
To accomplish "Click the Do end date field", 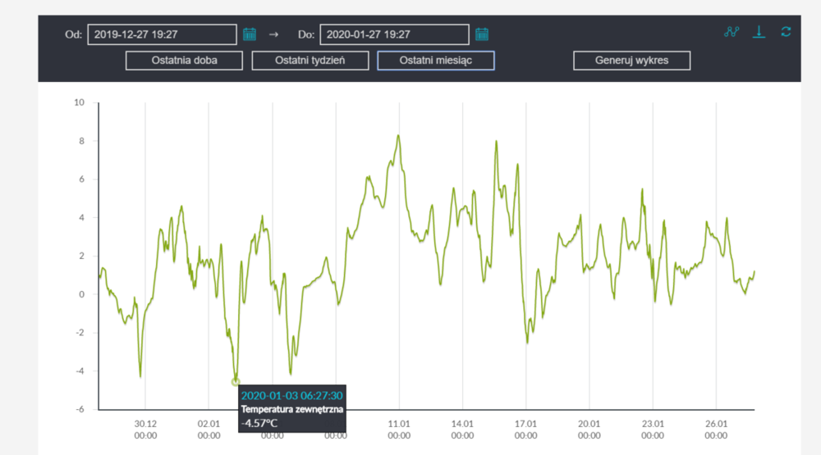I will click(394, 34).
